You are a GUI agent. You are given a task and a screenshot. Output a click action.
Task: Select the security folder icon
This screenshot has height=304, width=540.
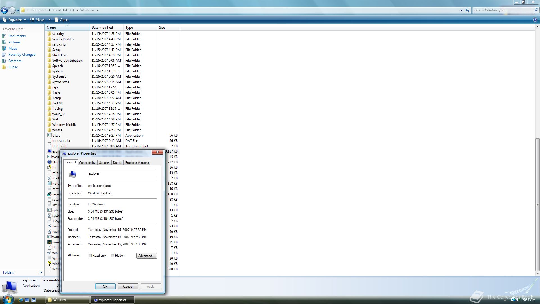[x=49, y=34]
